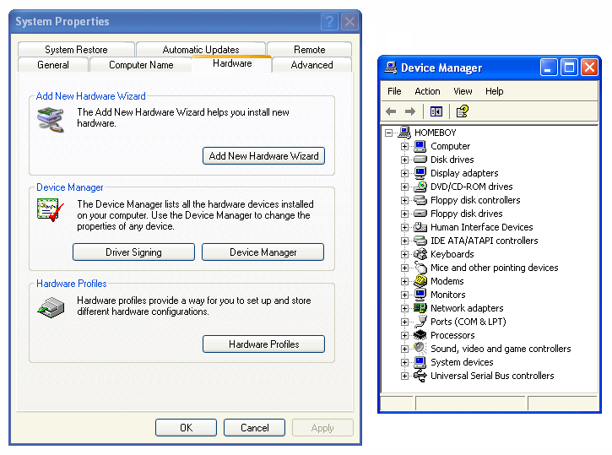The width and height of the screenshot is (612, 455).
Task: Expand Universal Serial Bus controllers node
Action: [405, 376]
